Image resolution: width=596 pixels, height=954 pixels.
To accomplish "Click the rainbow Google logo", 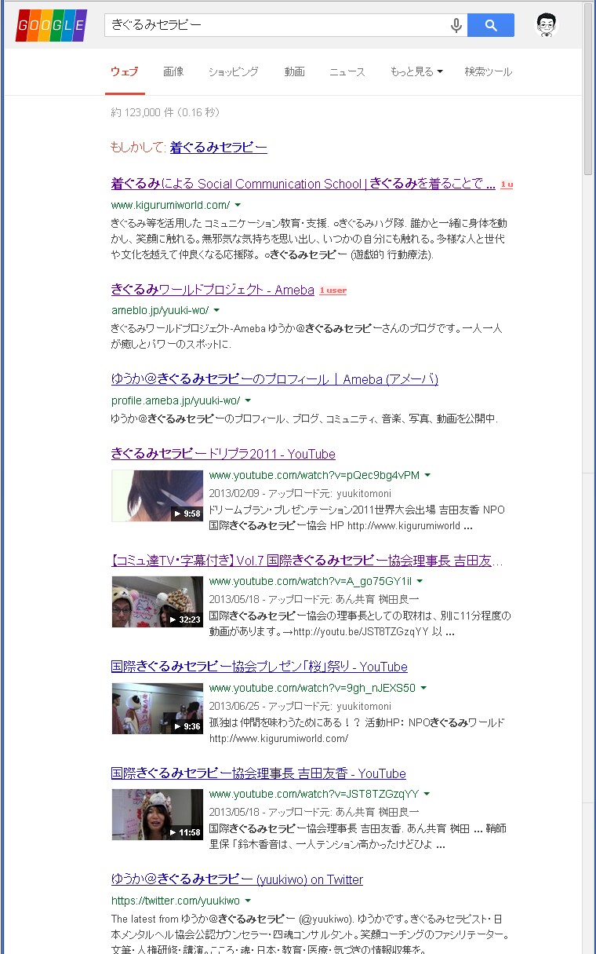I will pyautogui.click(x=51, y=25).
